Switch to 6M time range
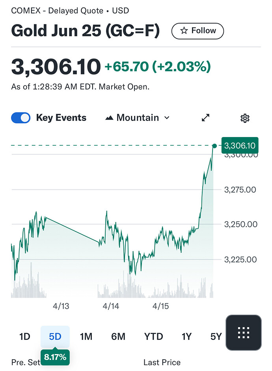272x371 pixels. (118, 336)
